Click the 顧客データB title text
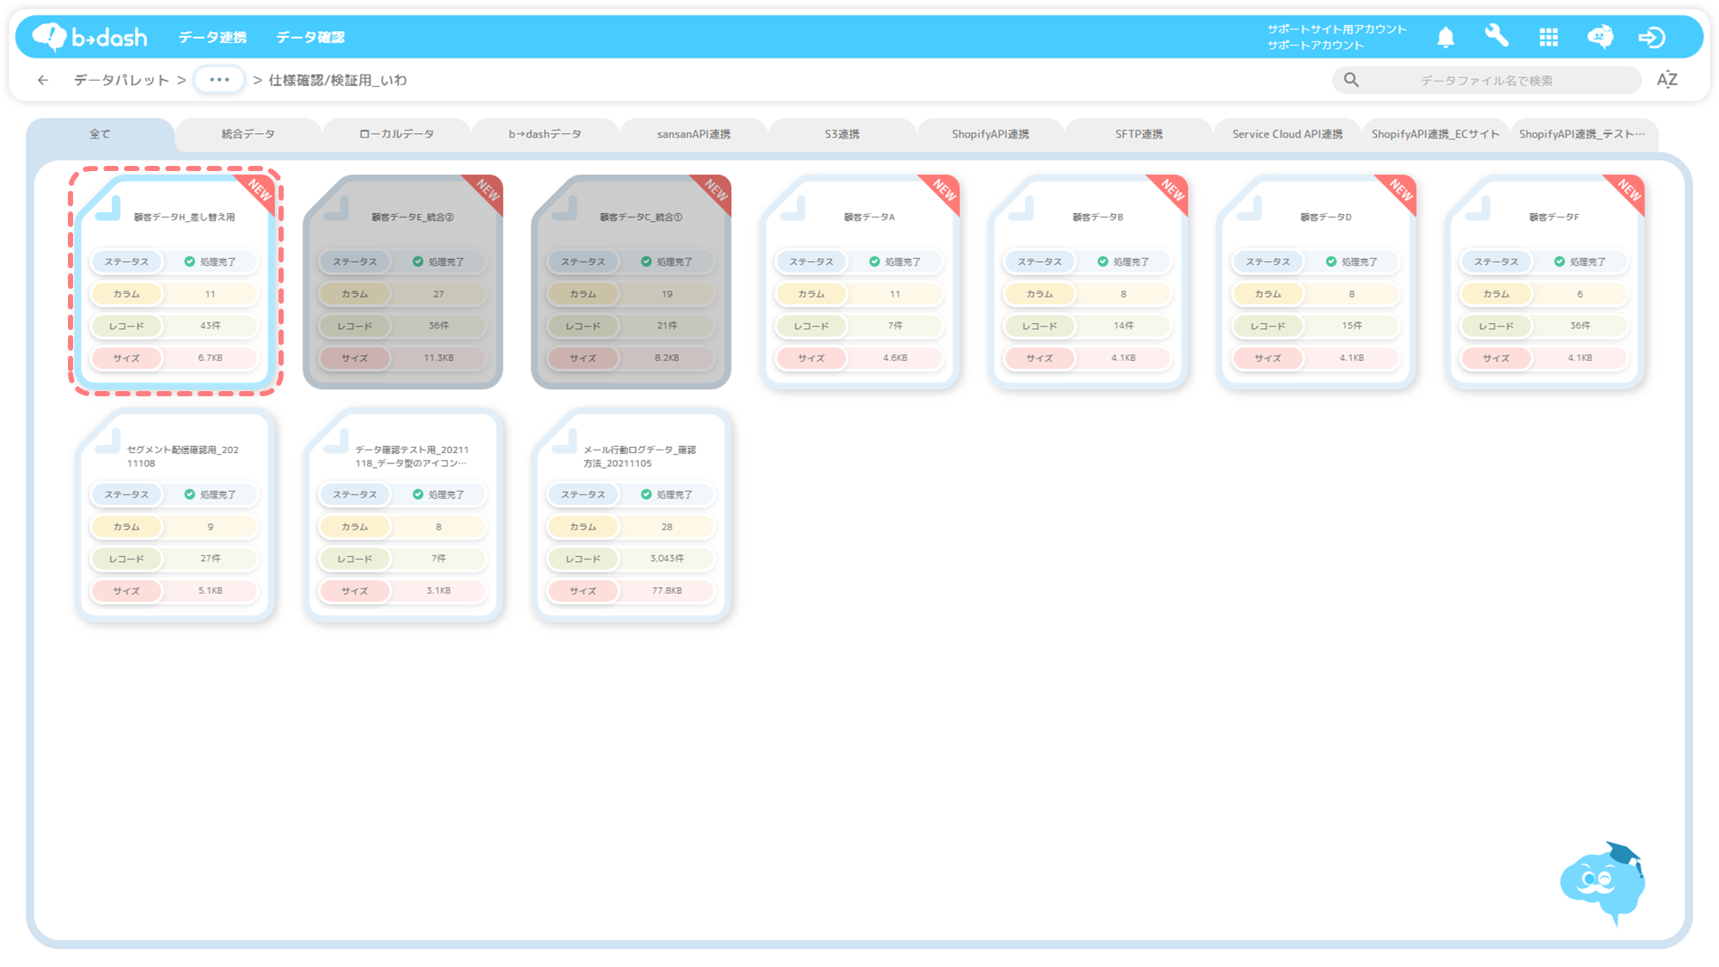 tap(1098, 217)
